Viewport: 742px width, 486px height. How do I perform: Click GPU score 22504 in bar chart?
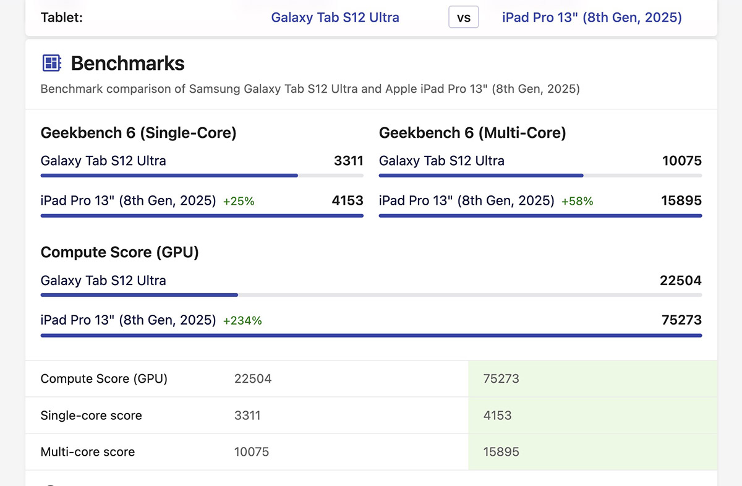point(681,281)
